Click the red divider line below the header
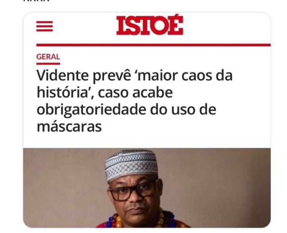 [x=153, y=45]
